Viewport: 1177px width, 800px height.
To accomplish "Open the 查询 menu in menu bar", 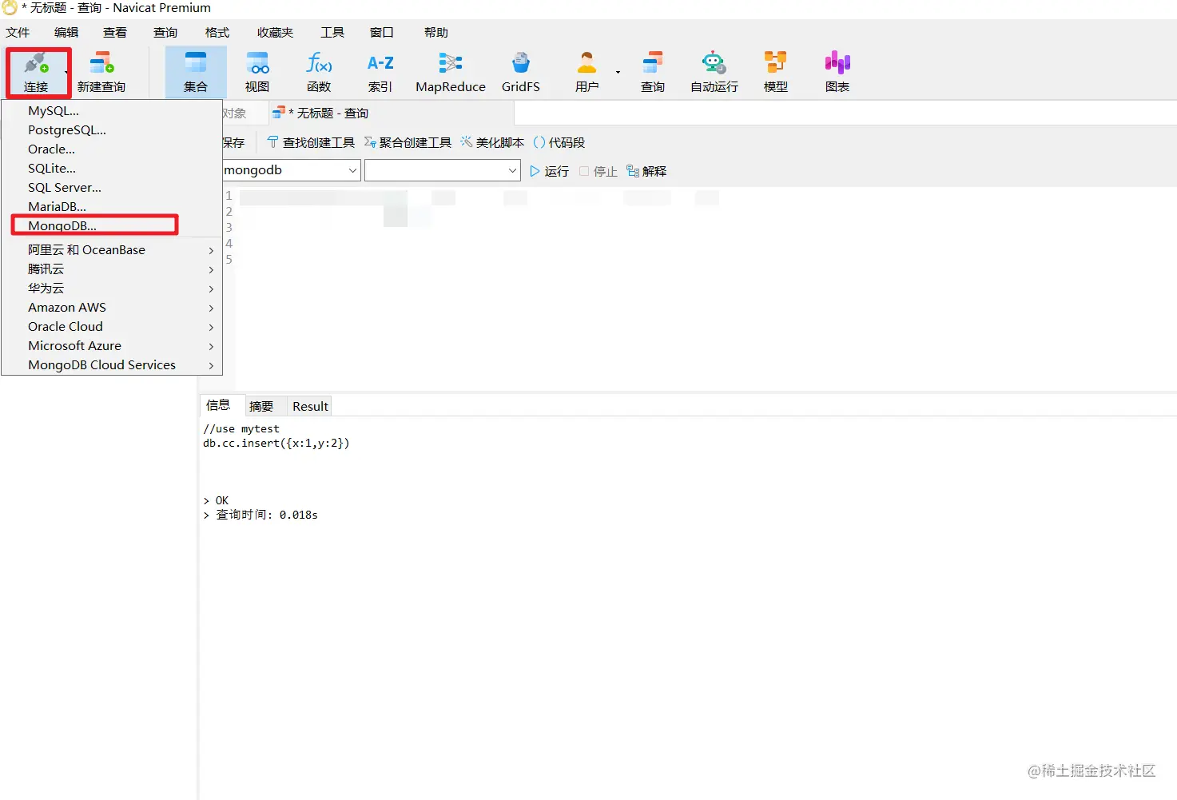I will coord(165,32).
